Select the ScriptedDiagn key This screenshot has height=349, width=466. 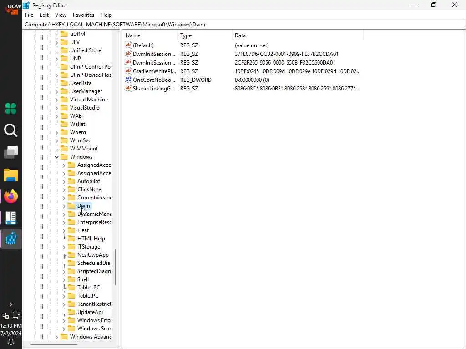tap(94, 271)
